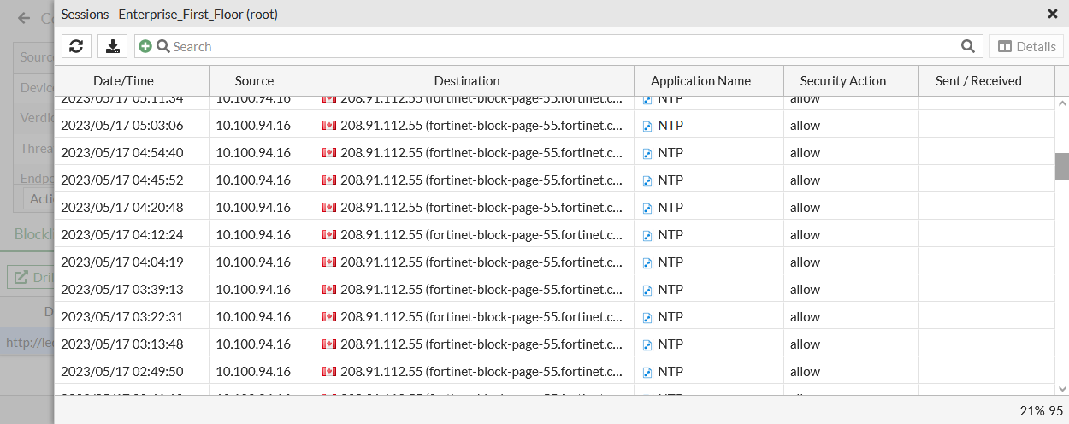Click Canada flag in the 02:49:50 row

coord(329,372)
